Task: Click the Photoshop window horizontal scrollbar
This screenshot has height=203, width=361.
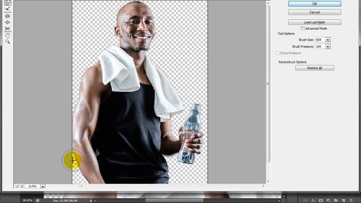Action: point(174,201)
